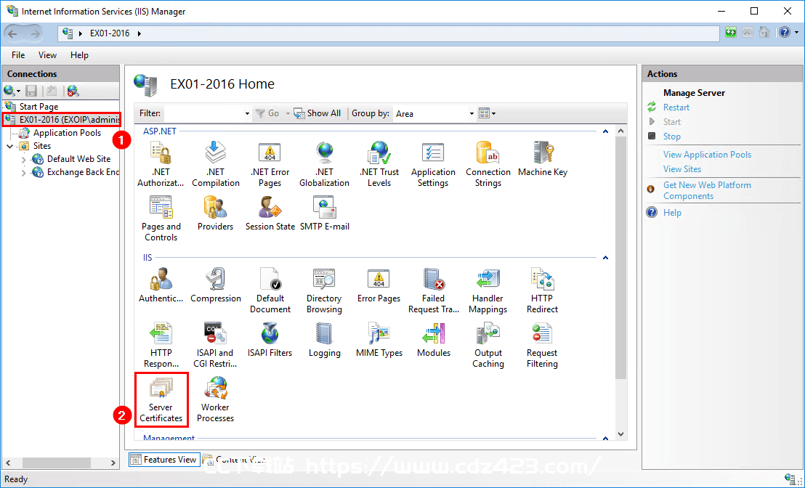Open the Handler Mappings feature
The image size is (805, 488).
click(x=488, y=290)
